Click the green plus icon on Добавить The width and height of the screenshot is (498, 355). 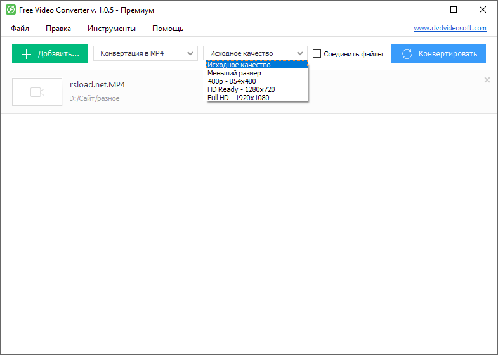pos(26,54)
